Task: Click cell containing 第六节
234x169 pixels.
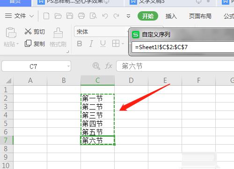Action: (97, 140)
